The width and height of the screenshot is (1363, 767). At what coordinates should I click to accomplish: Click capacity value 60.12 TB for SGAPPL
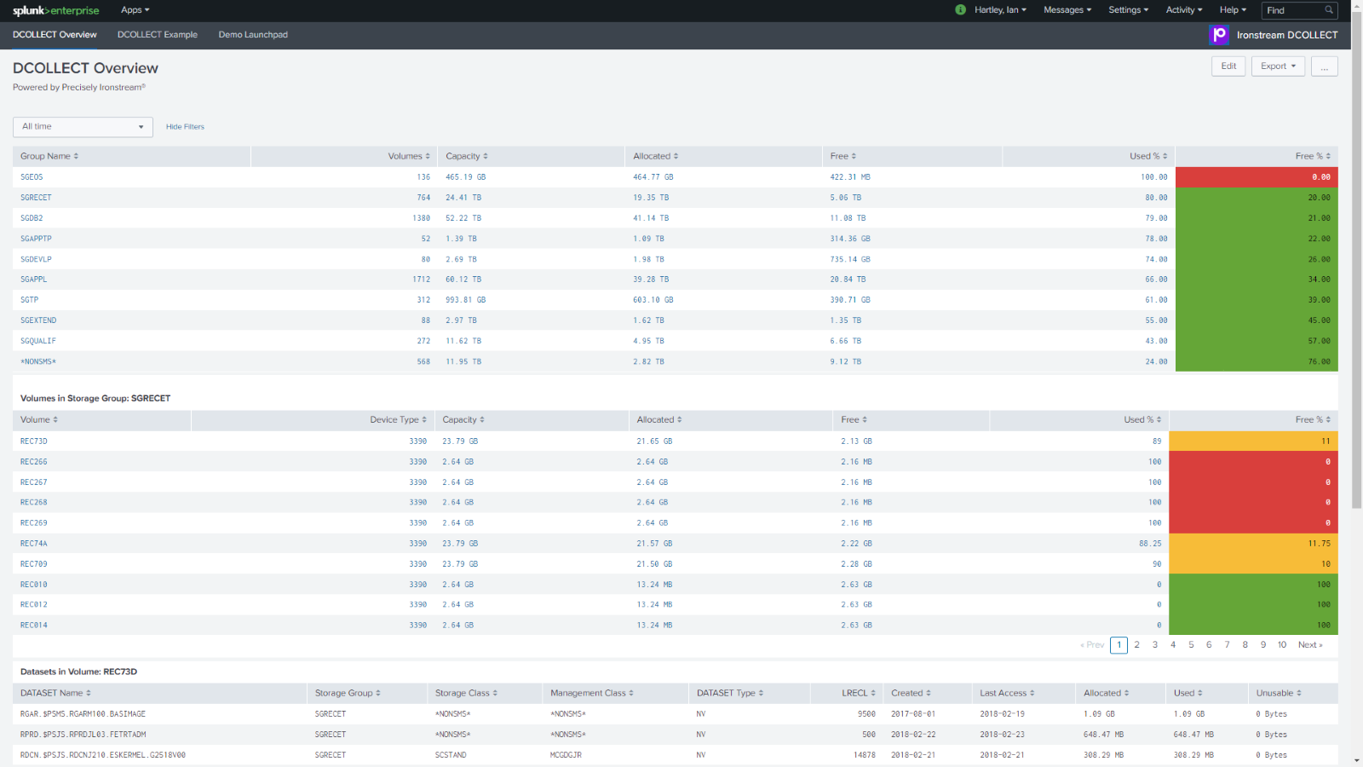tap(463, 280)
